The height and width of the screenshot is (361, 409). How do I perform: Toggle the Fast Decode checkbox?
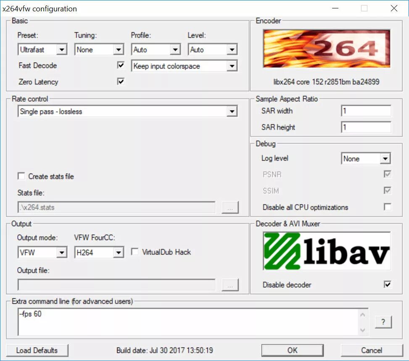[x=121, y=65]
